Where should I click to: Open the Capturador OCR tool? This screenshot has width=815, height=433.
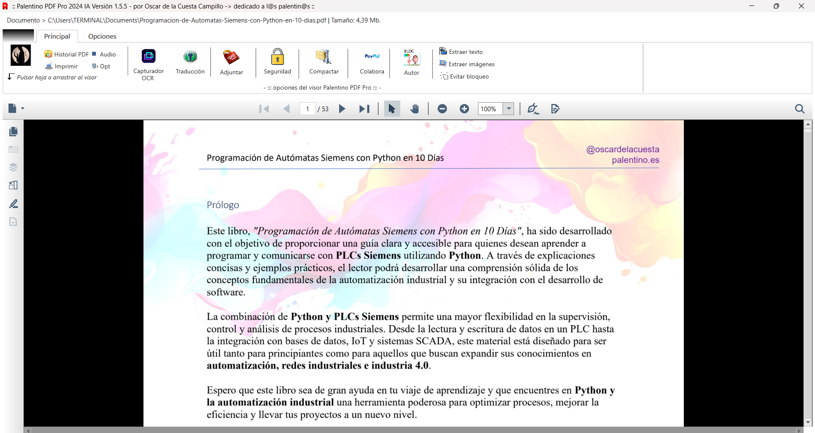pyautogui.click(x=148, y=56)
